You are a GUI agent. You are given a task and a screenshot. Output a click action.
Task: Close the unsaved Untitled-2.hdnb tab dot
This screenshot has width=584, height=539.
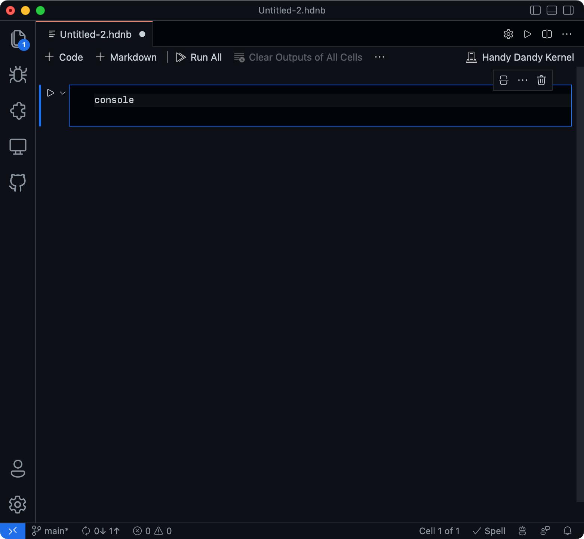pos(142,34)
